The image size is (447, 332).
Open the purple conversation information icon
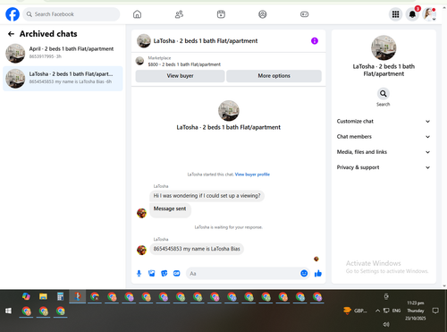(x=315, y=41)
